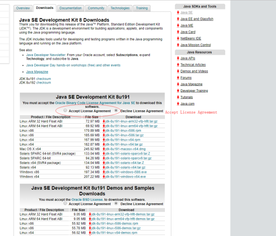Viewport: 276px width, 236px height.
Task: Click arrow icon beside Java Mission Control
Action: (x=178, y=45)
